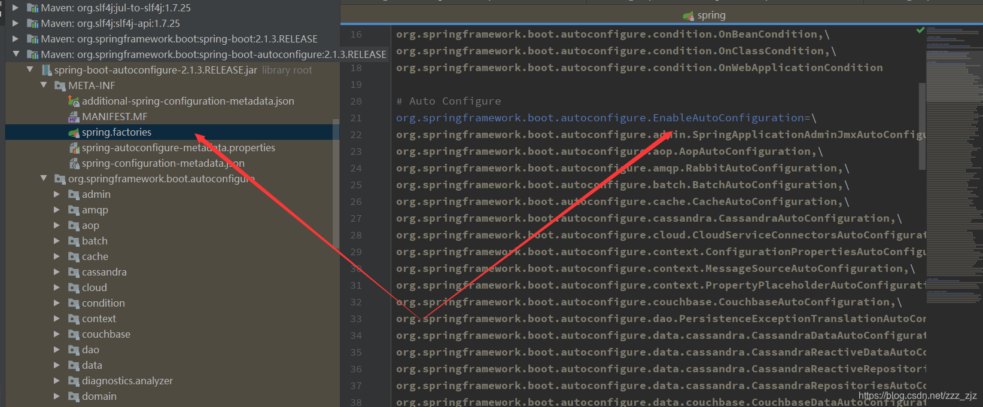Expand the domain package
Screen dimensions: 983x407
(57, 396)
